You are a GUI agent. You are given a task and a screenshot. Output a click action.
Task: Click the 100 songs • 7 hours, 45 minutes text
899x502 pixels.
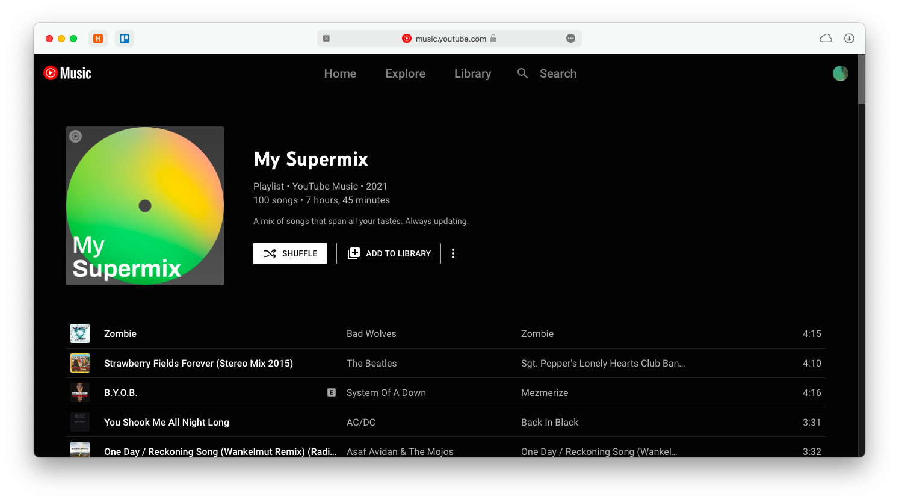coord(321,200)
